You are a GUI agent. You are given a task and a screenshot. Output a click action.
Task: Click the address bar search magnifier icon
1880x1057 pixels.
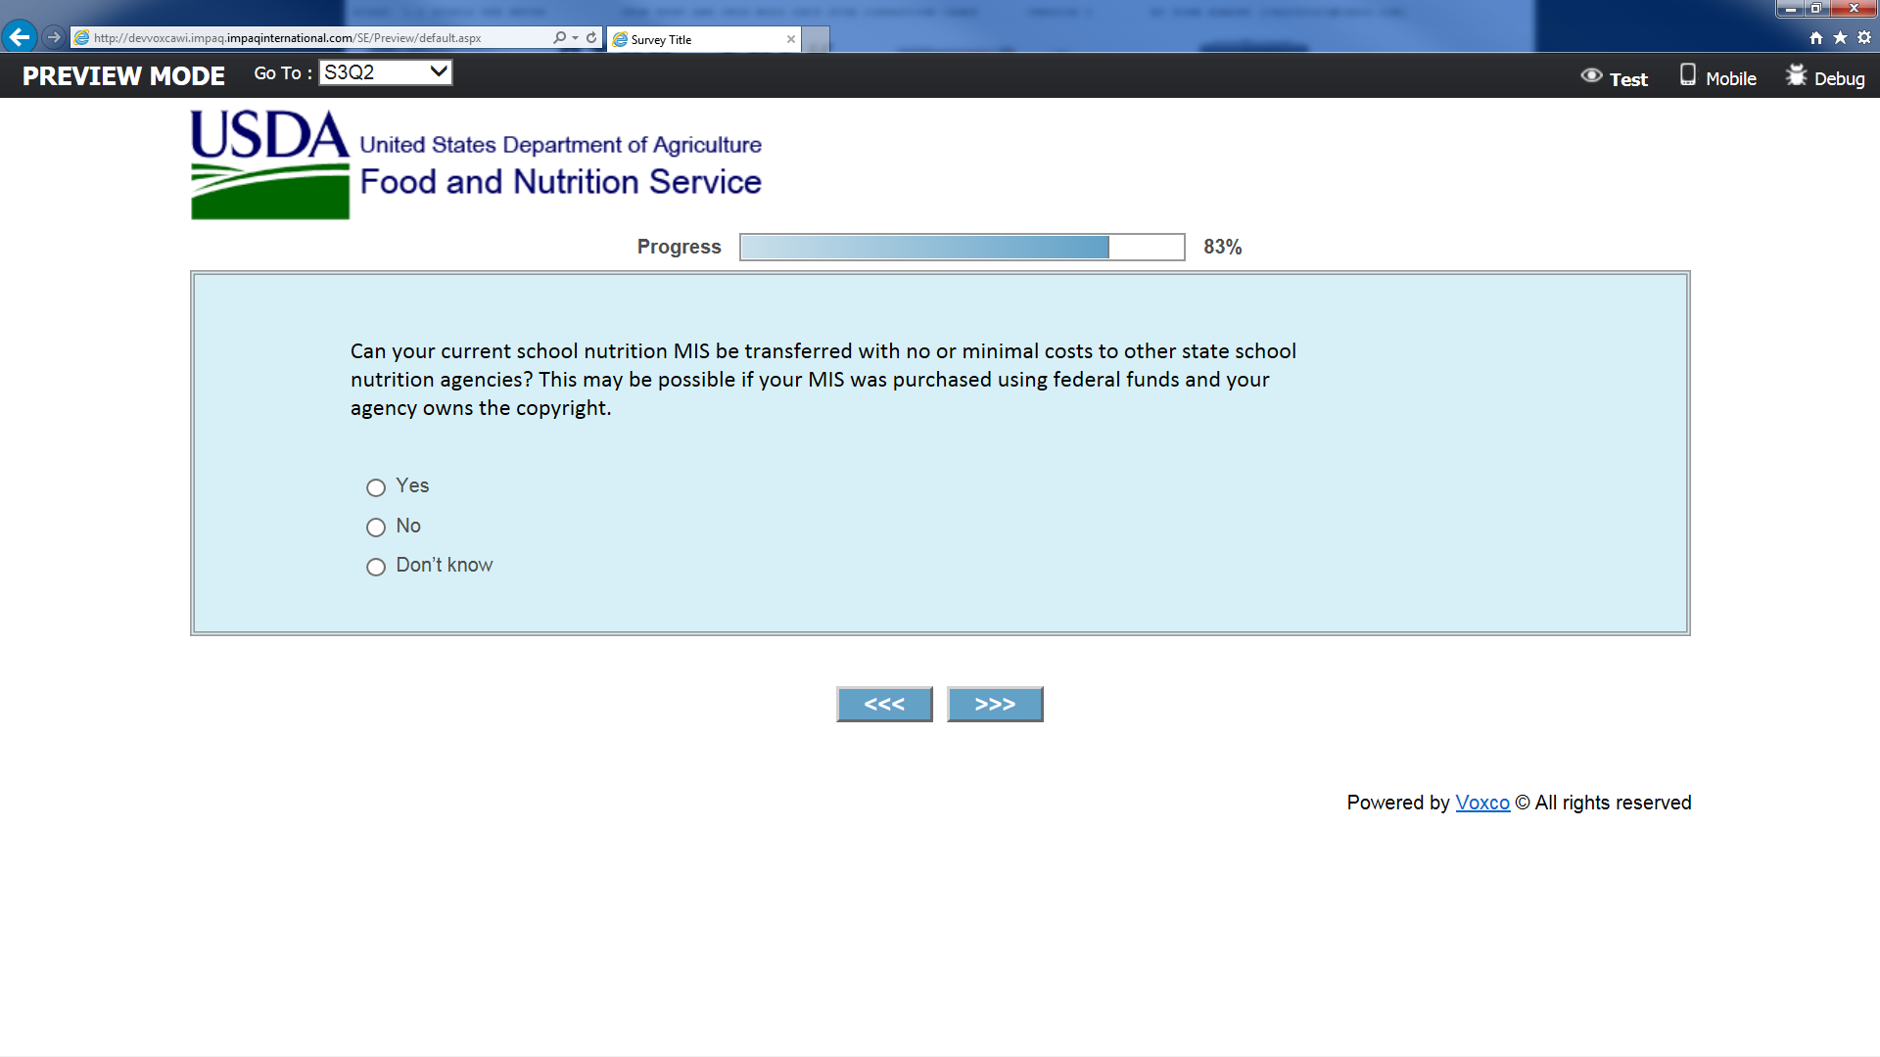(559, 37)
